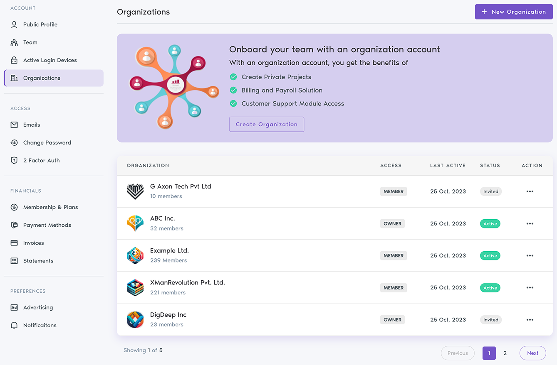Click the Next pagination button

pyautogui.click(x=532, y=353)
